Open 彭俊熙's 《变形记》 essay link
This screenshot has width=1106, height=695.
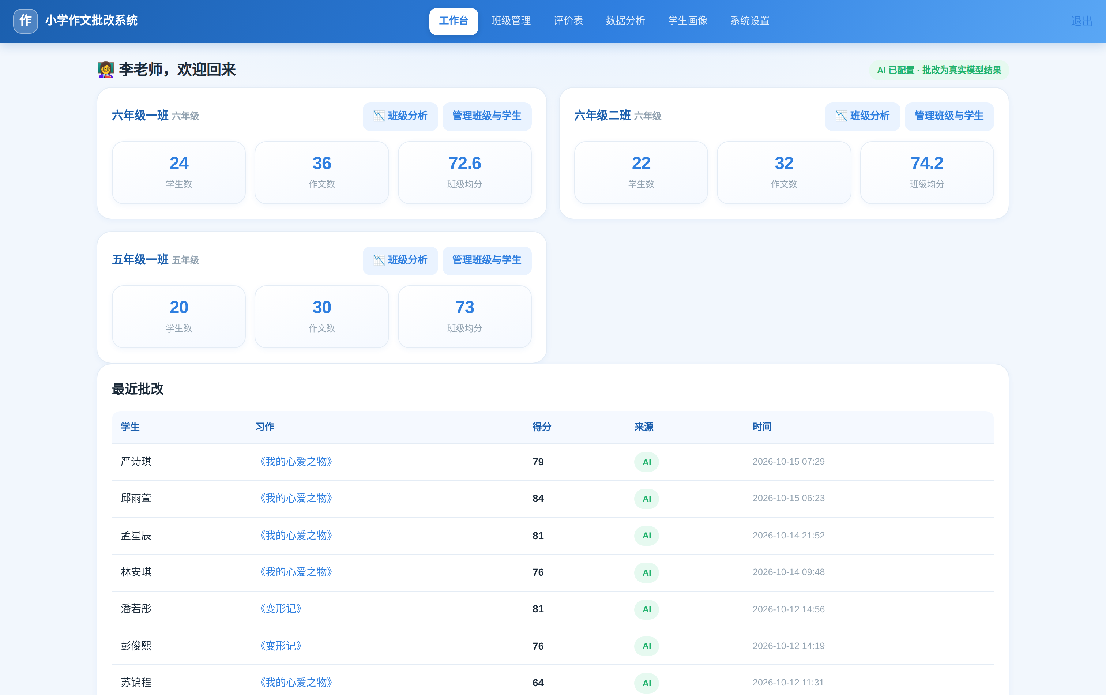(x=280, y=646)
